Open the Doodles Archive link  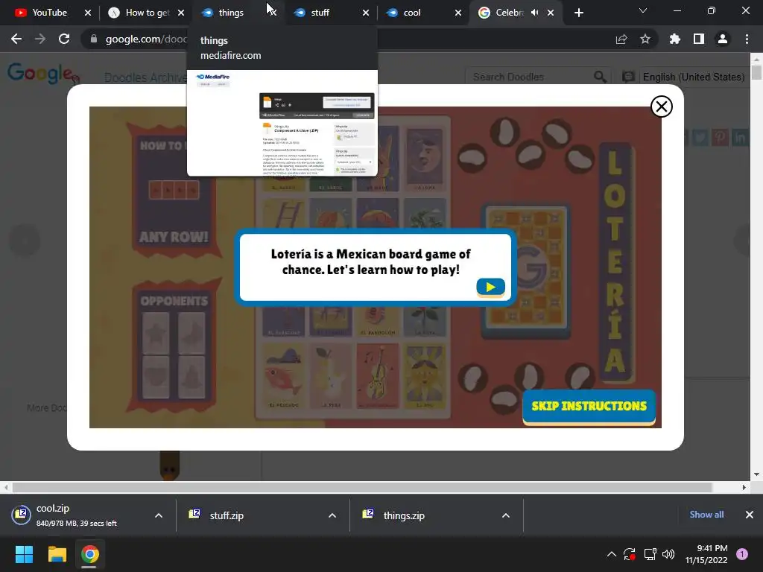[x=145, y=77]
